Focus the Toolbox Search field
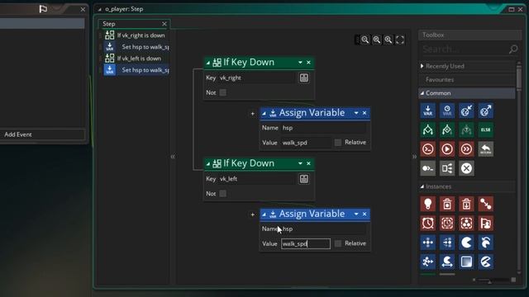 coord(465,49)
